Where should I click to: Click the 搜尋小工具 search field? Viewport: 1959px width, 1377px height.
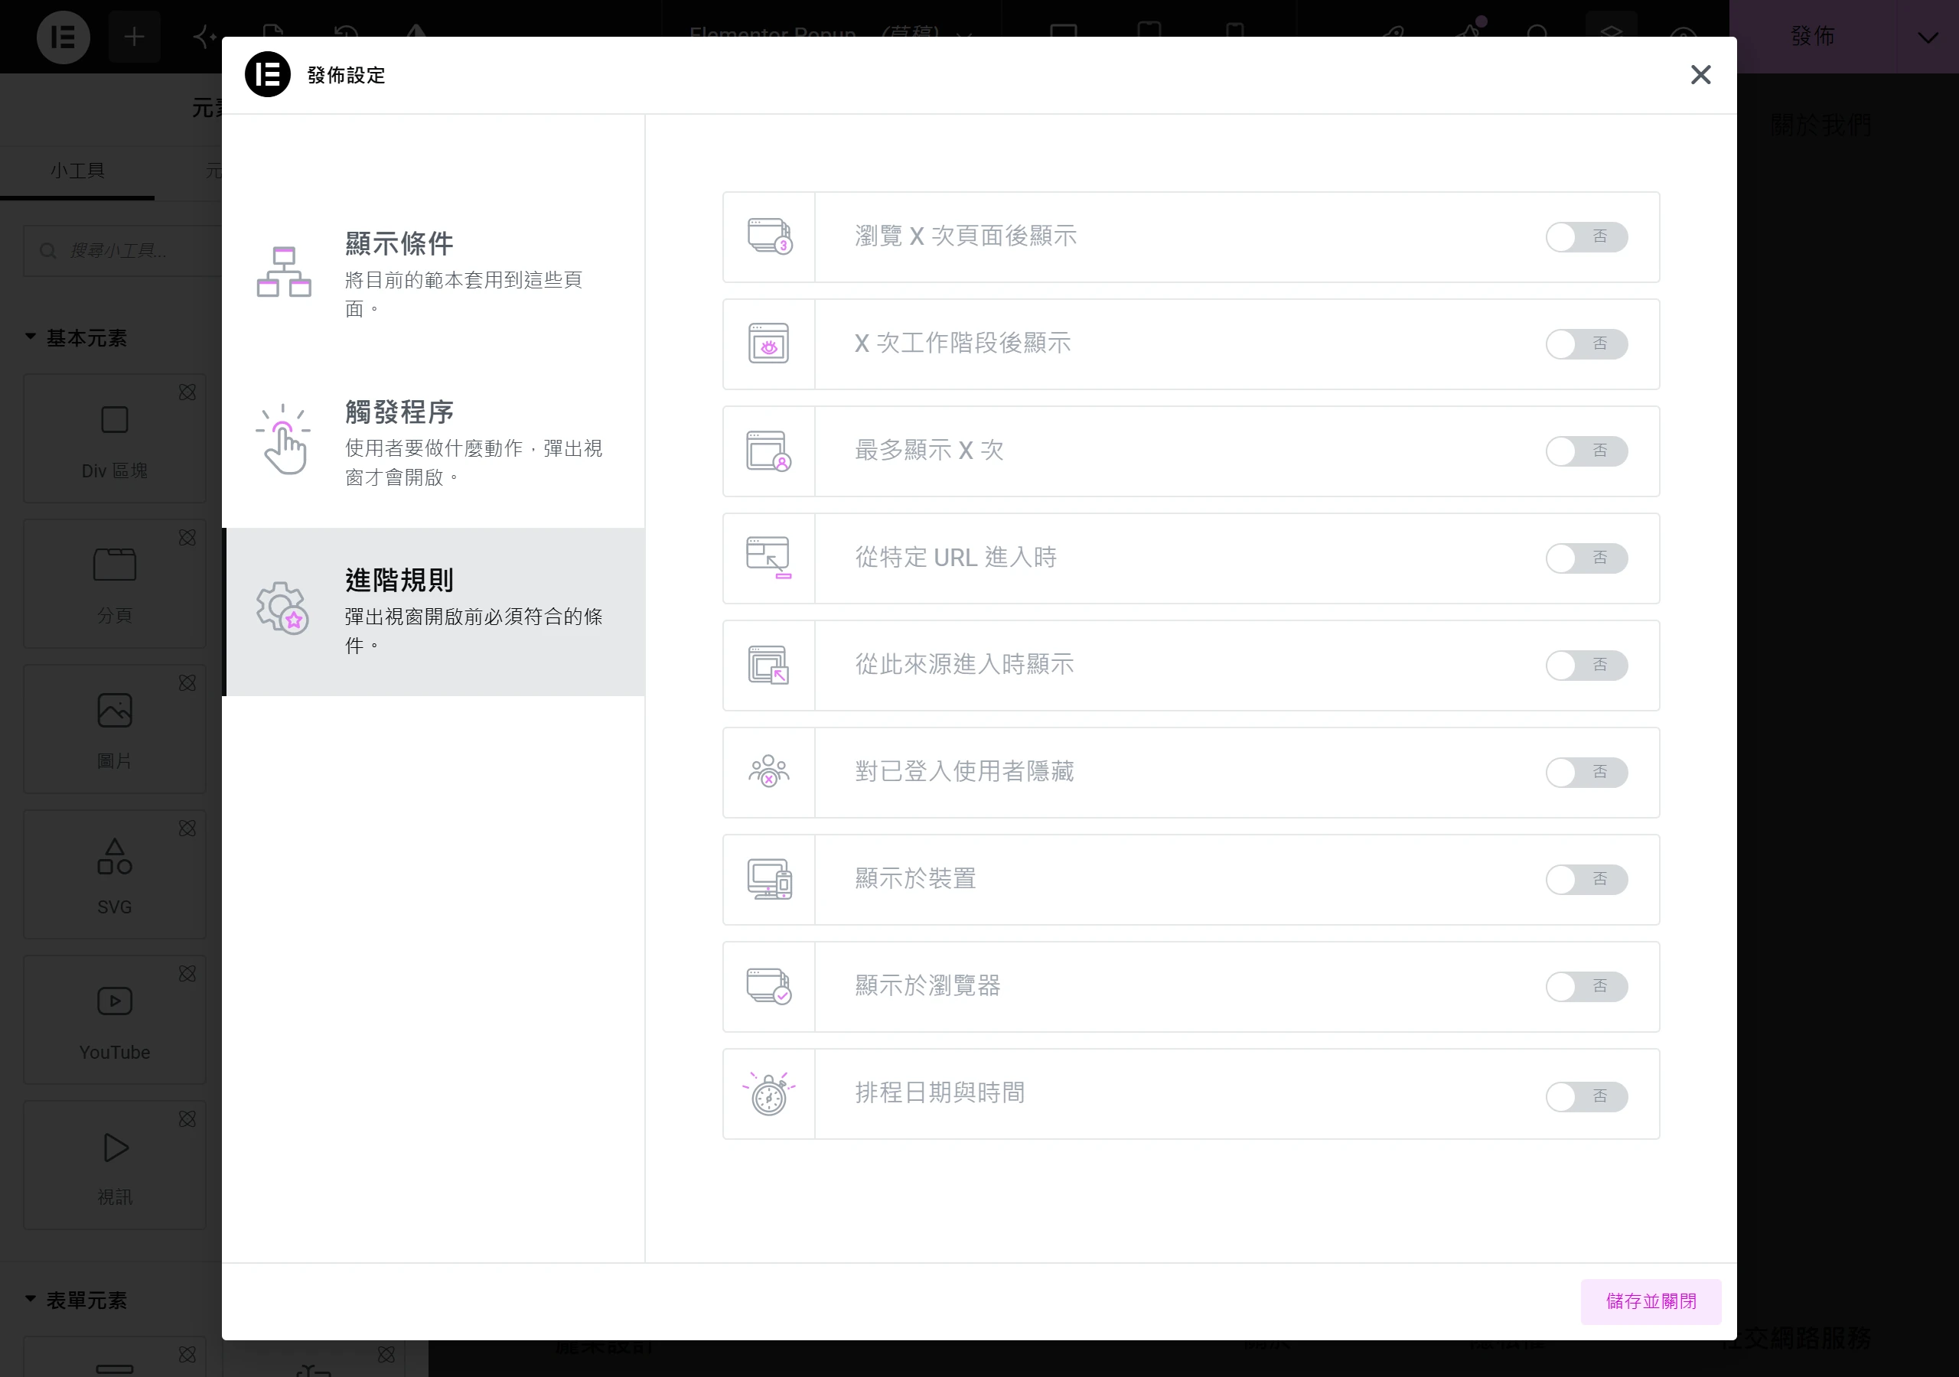click(x=122, y=251)
